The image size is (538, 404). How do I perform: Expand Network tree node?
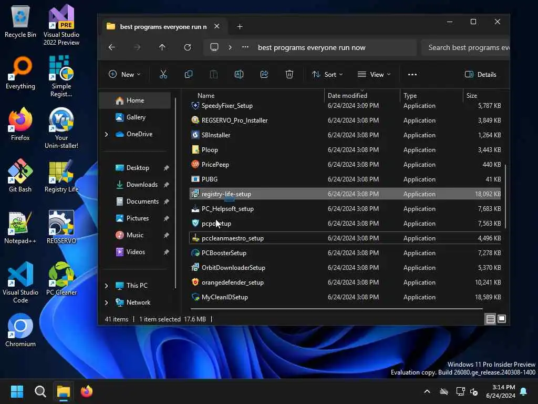pos(106,302)
